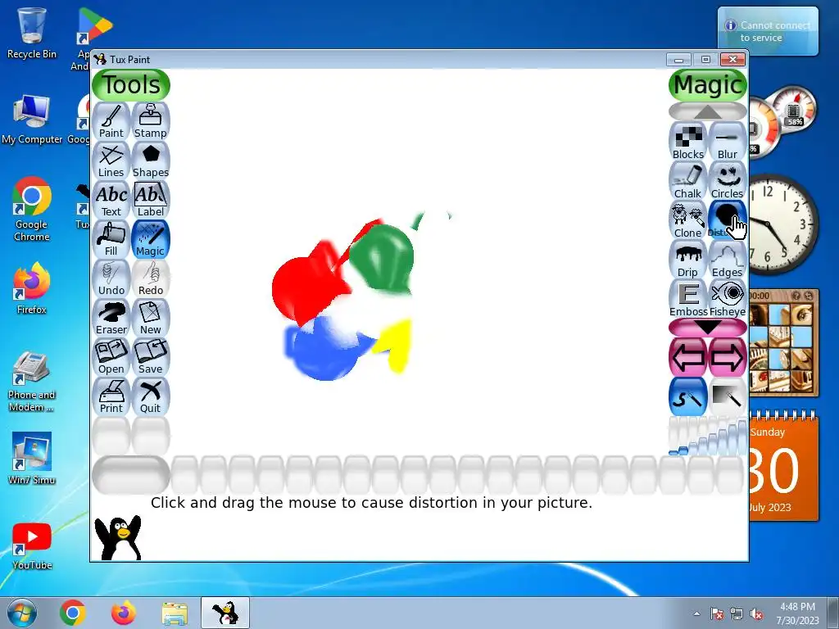Screen dimensions: 839x629
Task: Click the Redo button
Action: pos(151,278)
